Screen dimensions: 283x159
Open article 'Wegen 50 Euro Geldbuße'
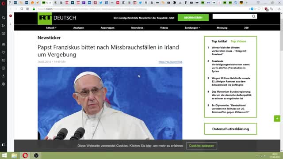[x=231, y=81]
